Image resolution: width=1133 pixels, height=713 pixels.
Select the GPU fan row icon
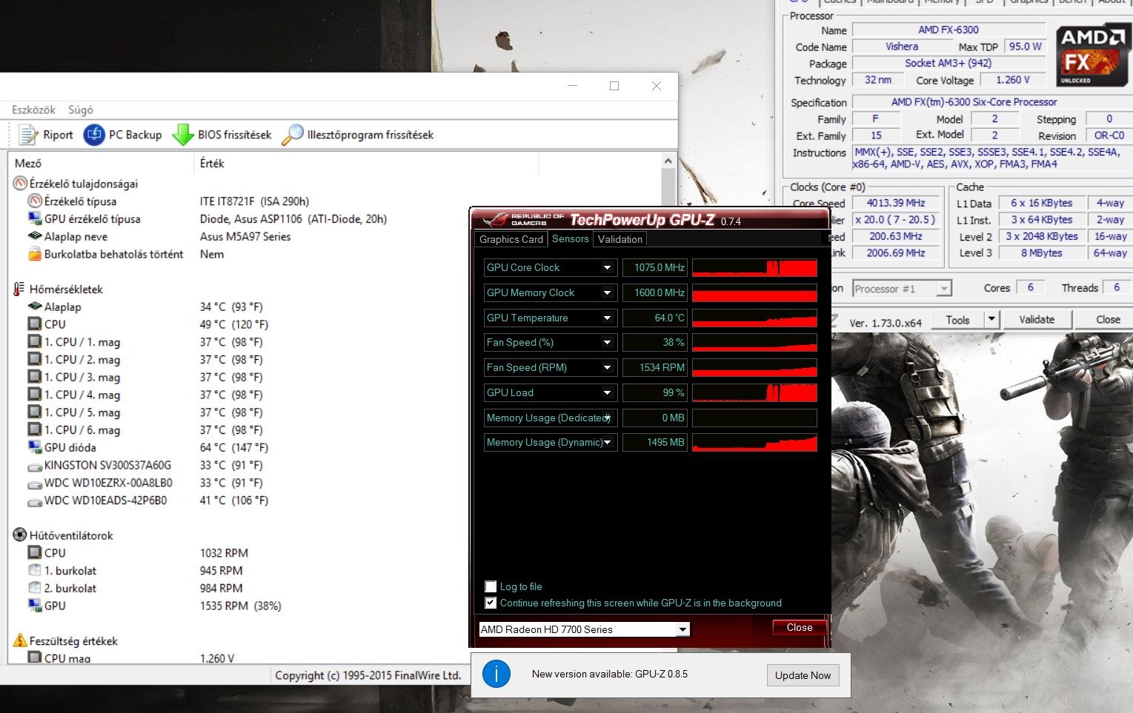[35, 606]
